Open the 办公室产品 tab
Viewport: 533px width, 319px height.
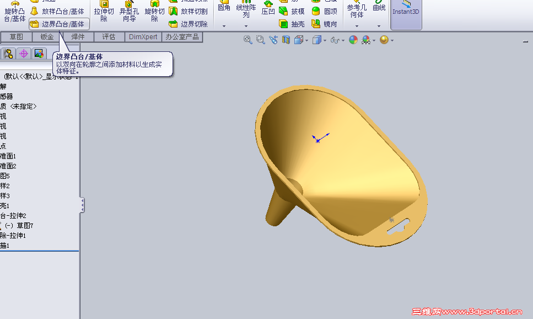point(182,37)
